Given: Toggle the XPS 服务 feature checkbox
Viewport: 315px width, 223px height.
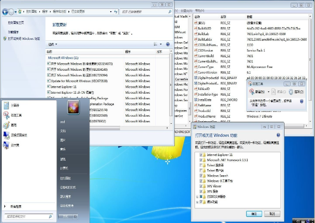Looking at the screenshot, I should (201, 191).
